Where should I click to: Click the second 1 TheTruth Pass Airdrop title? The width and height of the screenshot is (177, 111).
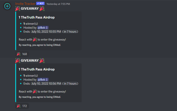click(37, 69)
